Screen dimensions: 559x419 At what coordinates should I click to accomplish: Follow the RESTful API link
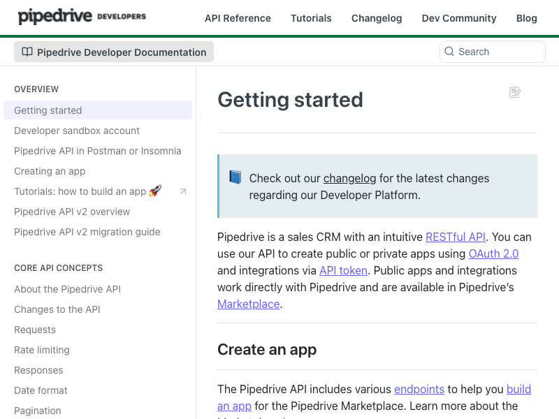[x=456, y=237]
